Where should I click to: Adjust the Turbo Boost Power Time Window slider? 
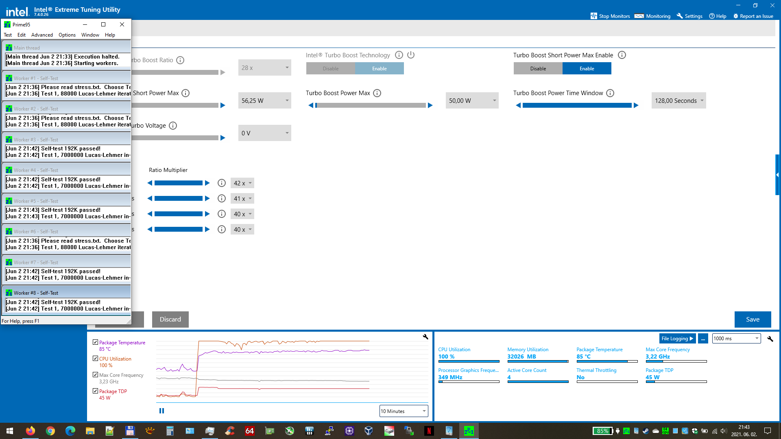point(577,105)
